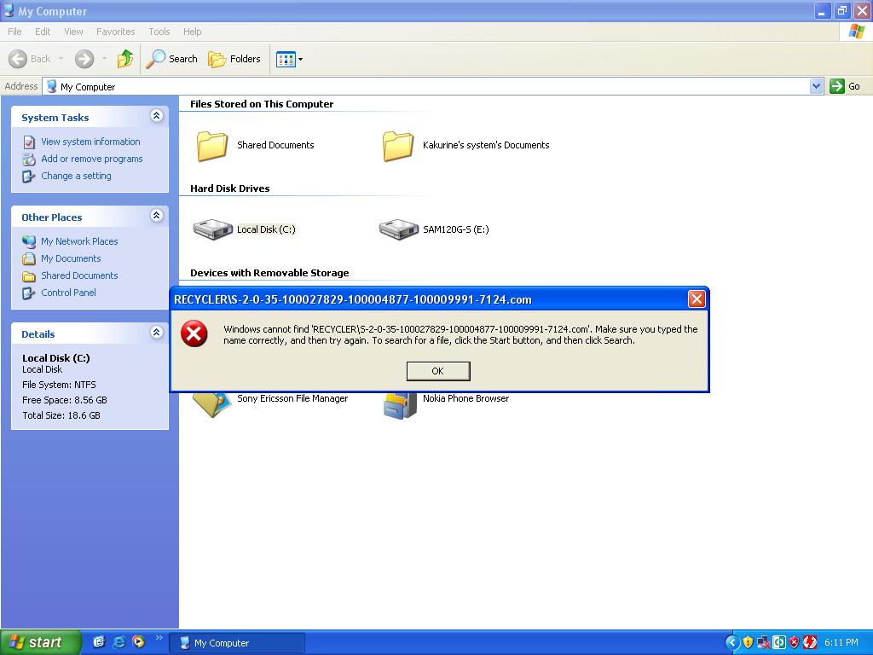
Task: Launch Windows Media Player from Quick Launch
Action: click(x=139, y=642)
